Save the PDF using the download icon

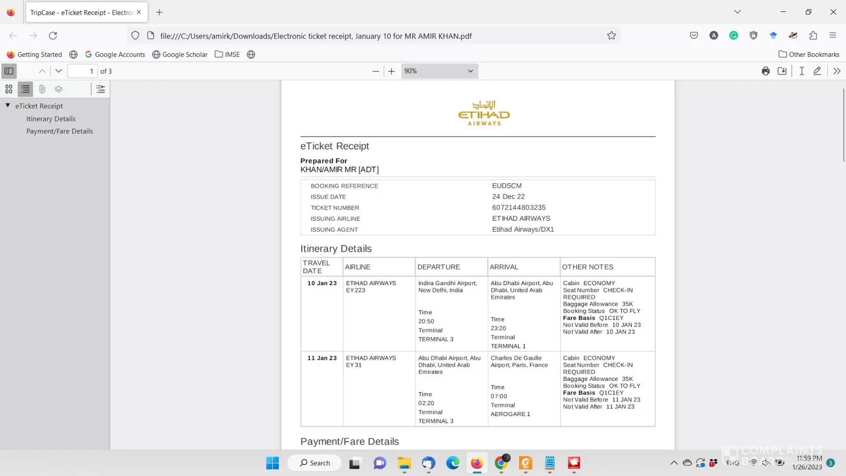click(782, 71)
